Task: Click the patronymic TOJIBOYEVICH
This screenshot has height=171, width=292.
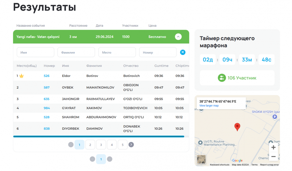Action: pyautogui.click(x=135, y=108)
